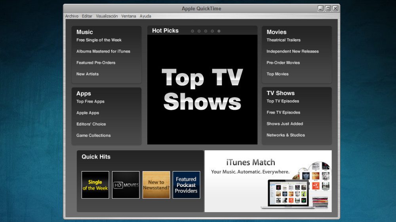Open the Visualización menu
This screenshot has height=222, width=396.
[107, 16]
